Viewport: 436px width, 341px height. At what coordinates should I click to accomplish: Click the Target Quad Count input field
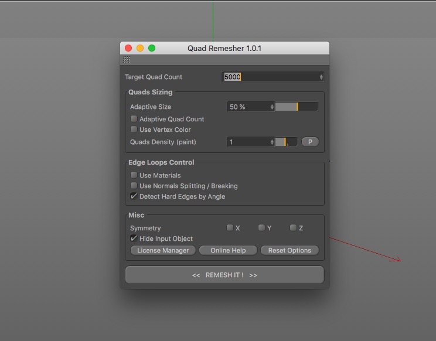(x=270, y=77)
